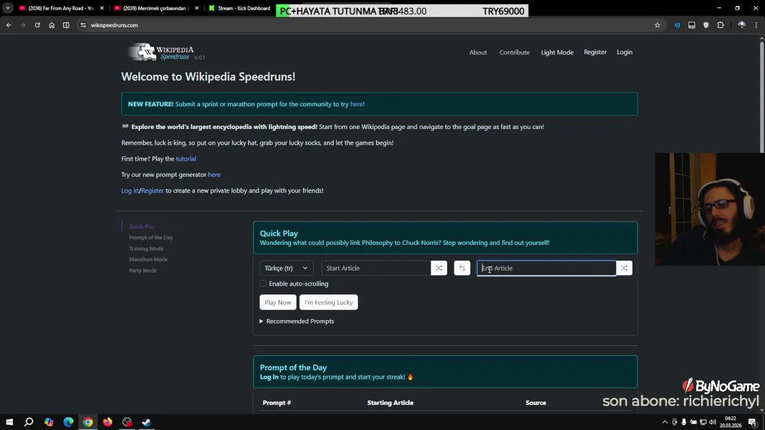Toggle the browser side panel icon
The width and height of the screenshot is (765, 430).
[x=66, y=25]
